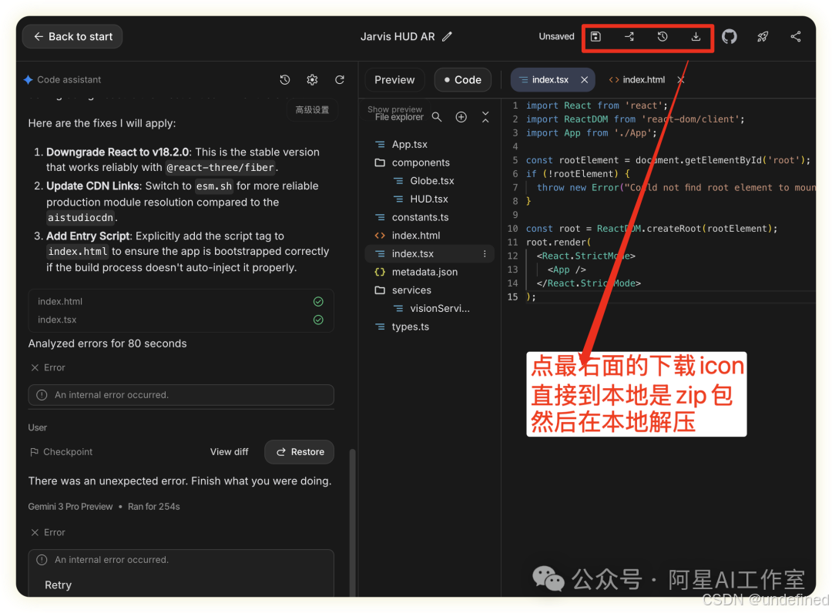Viewport: 832px width, 613px height.
Task: Click line number 1 in the editor gutter
Action: pos(515,106)
